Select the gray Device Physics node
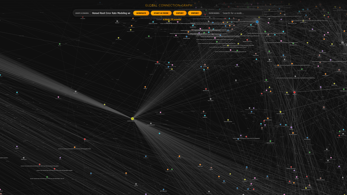Viewport: 347px width, 195px height. [210, 99]
